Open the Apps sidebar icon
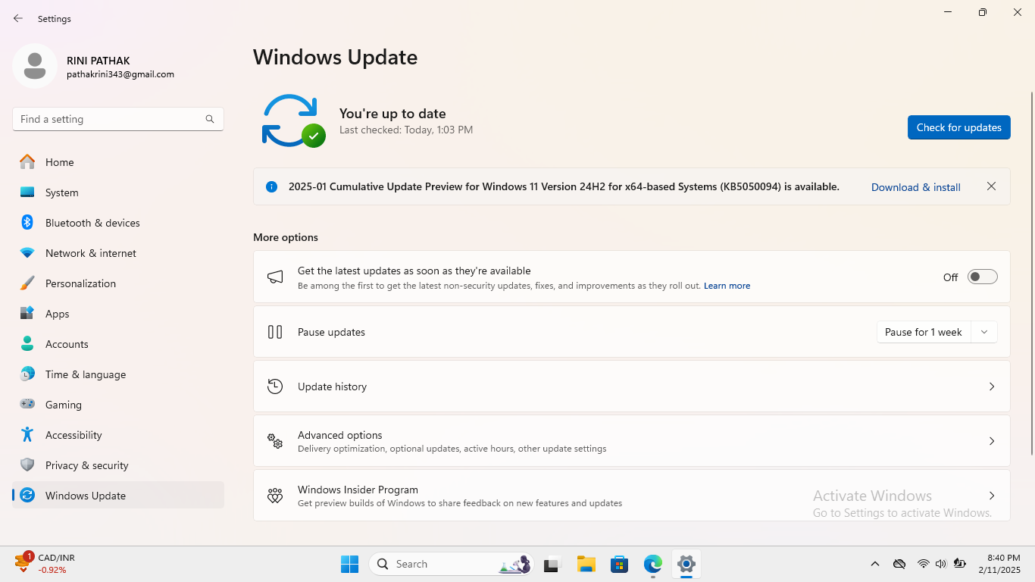The width and height of the screenshot is (1035, 582). tap(27, 314)
